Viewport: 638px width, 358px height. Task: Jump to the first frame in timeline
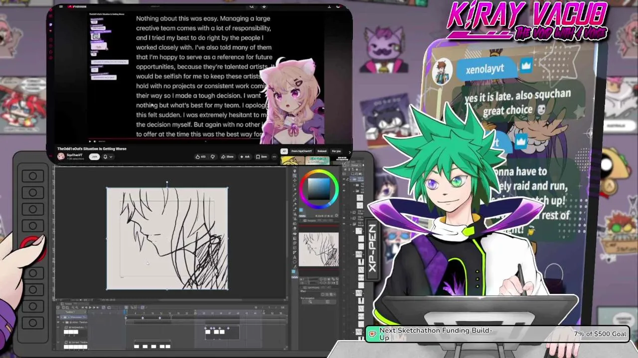coord(83,307)
